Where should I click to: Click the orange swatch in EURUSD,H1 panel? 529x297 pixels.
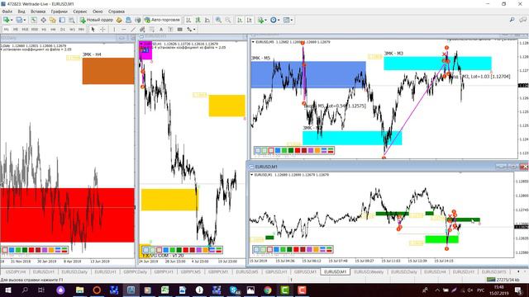point(206,250)
